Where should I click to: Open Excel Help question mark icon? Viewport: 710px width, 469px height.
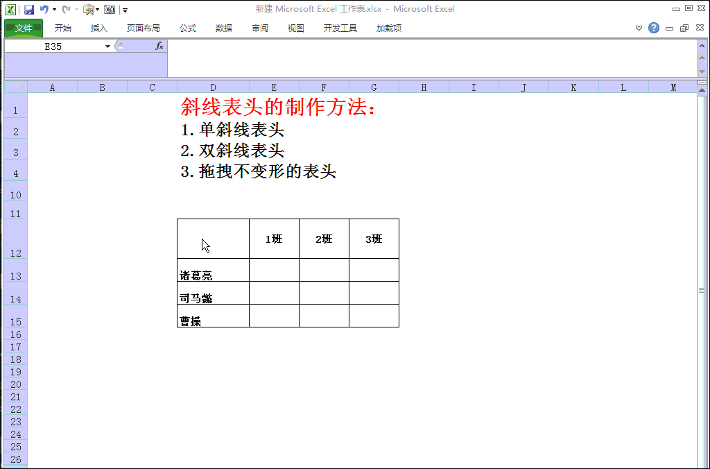653,28
